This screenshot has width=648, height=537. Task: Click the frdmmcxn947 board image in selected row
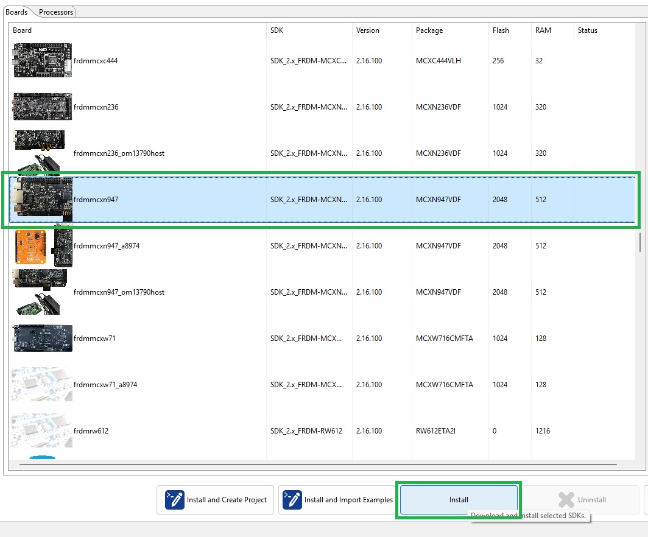click(x=41, y=199)
